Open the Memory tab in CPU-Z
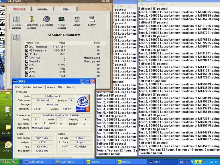Image resolution: width=220 pixels, height=165 pixels. (x=51, y=87)
